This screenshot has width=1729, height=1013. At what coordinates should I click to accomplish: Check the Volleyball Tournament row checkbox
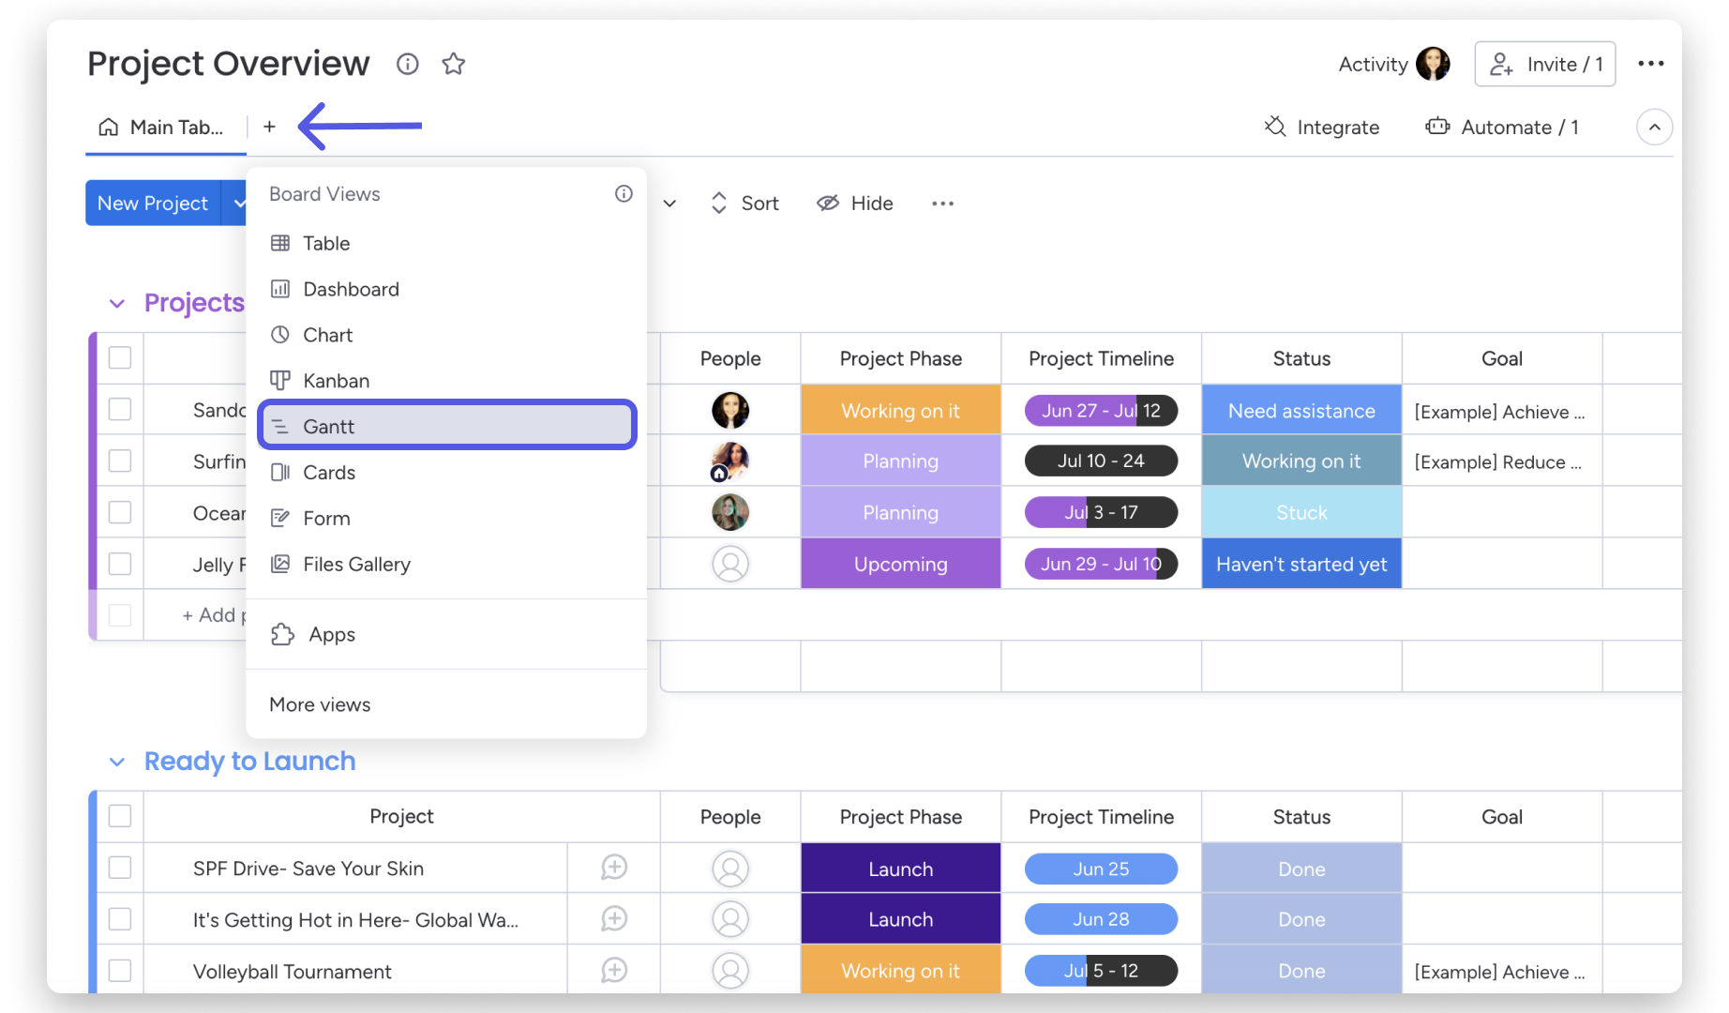coord(120,970)
